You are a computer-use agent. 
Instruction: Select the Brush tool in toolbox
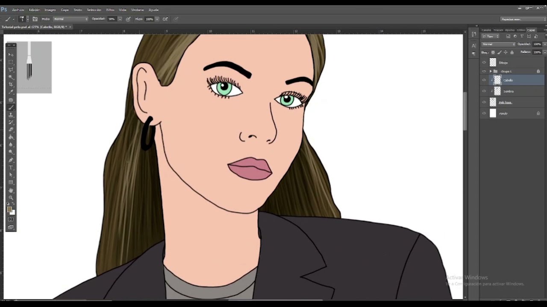pyautogui.click(x=11, y=107)
